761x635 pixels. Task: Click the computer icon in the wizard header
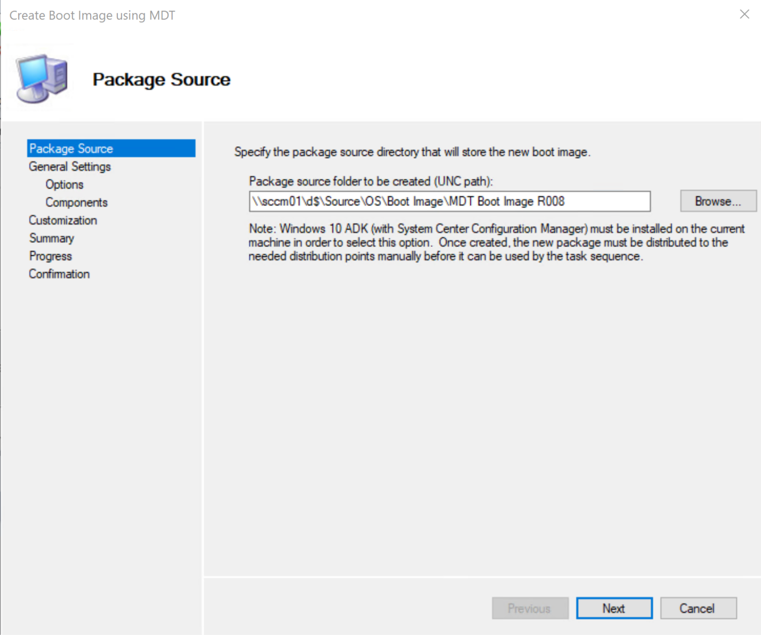point(41,77)
